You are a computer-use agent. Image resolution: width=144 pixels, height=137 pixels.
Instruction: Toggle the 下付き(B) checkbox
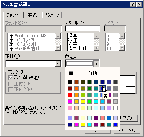pyautogui.click(x=10, y=90)
